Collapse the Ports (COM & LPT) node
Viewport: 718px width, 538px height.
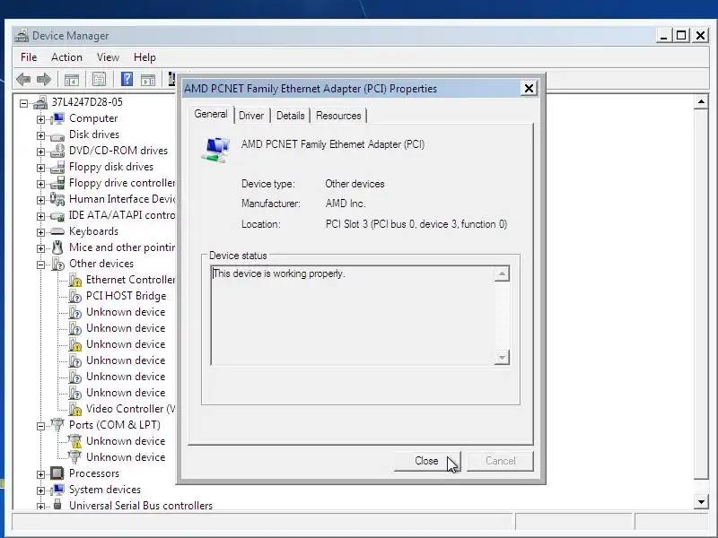pos(40,427)
